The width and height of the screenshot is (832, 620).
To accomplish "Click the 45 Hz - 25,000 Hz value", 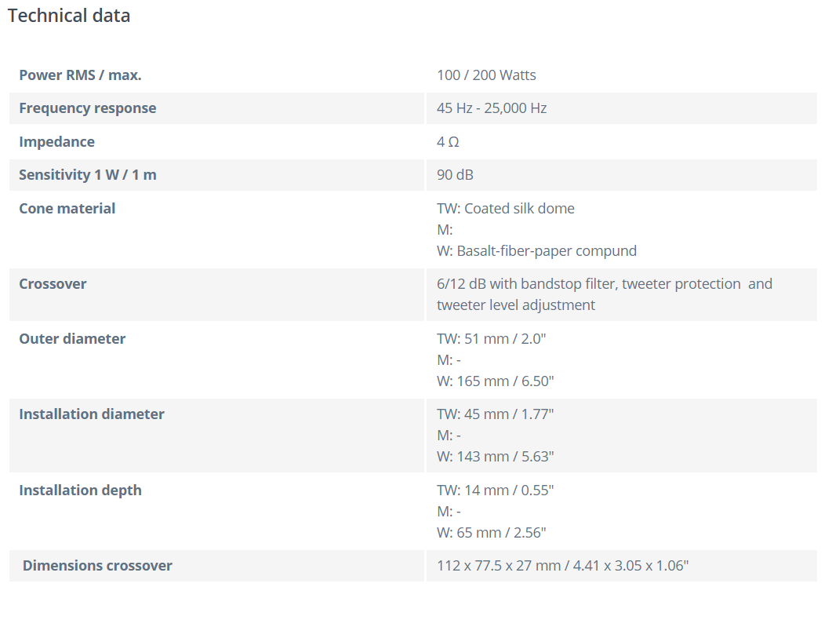I will tap(492, 108).
